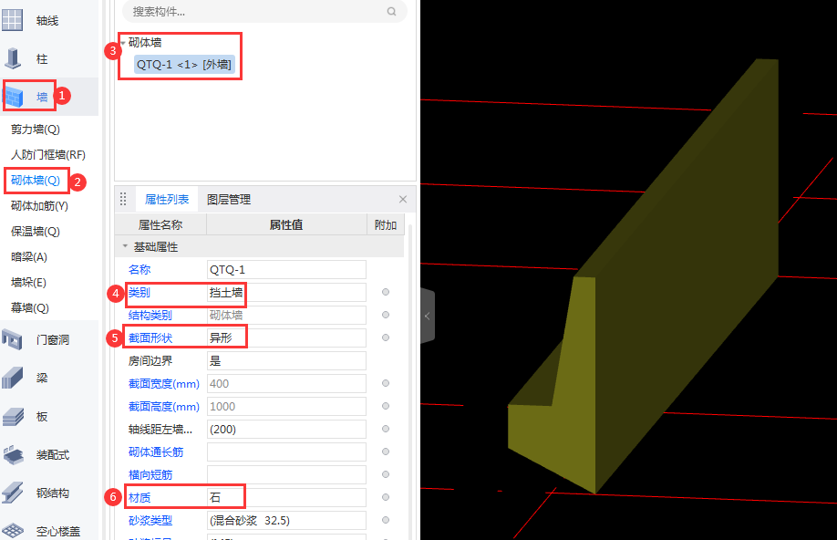Click the 砌体通长筋 property link
The width and height of the screenshot is (837, 540).
[156, 452]
